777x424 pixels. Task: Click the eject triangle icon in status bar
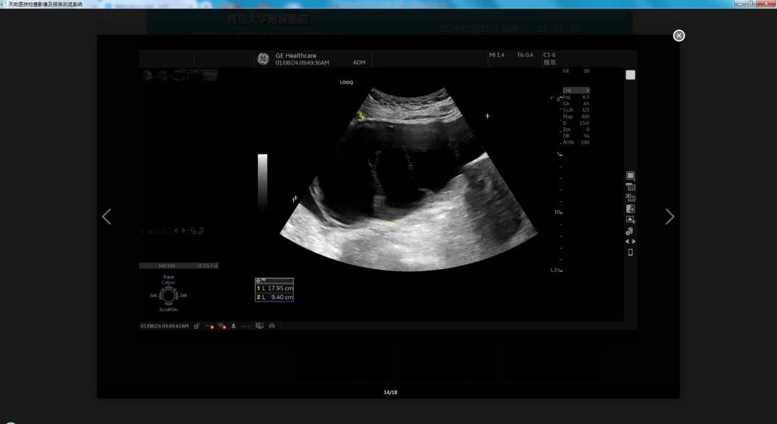pyautogui.click(x=234, y=326)
